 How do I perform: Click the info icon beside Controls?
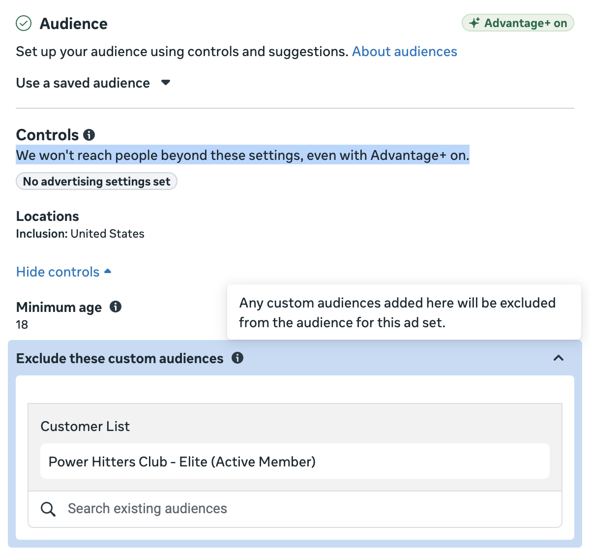click(89, 135)
